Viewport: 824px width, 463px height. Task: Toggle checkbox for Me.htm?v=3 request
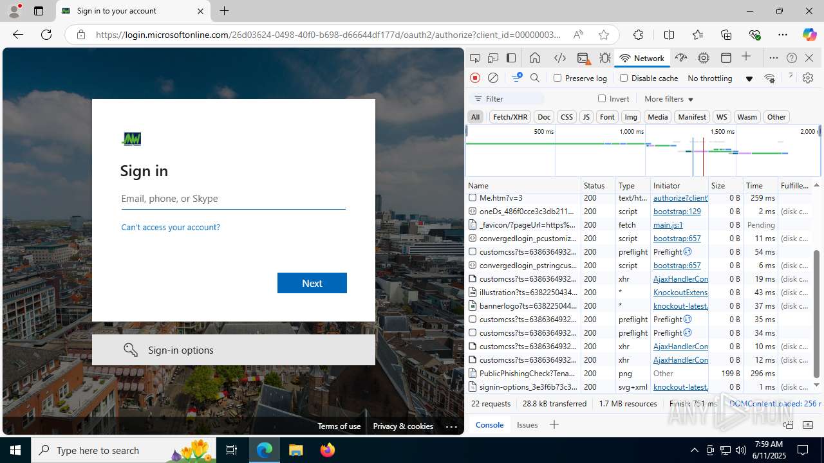473,197
